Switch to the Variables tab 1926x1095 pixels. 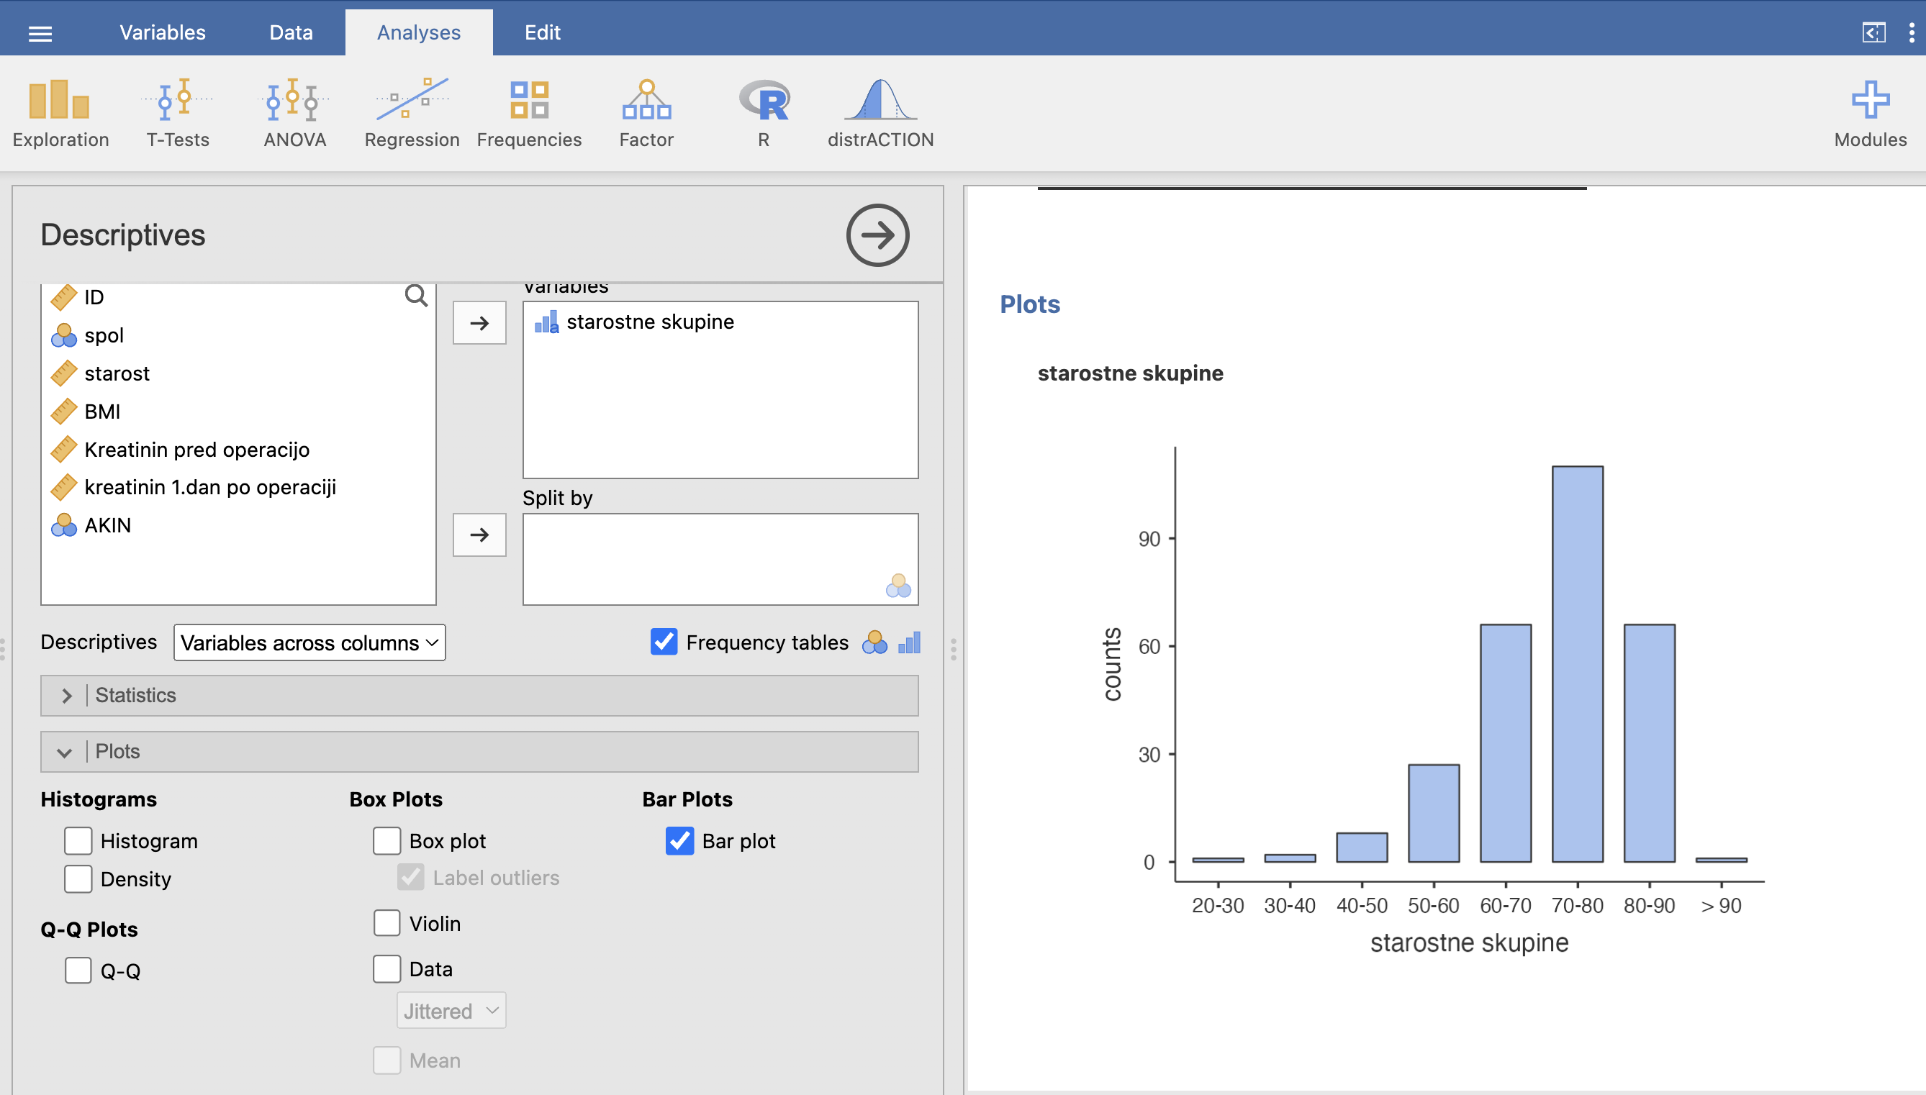(x=163, y=32)
